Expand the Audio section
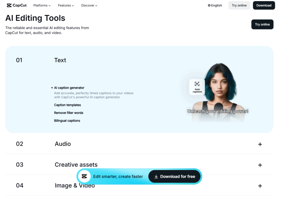The width and height of the screenshot is (284, 200). coord(260,144)
